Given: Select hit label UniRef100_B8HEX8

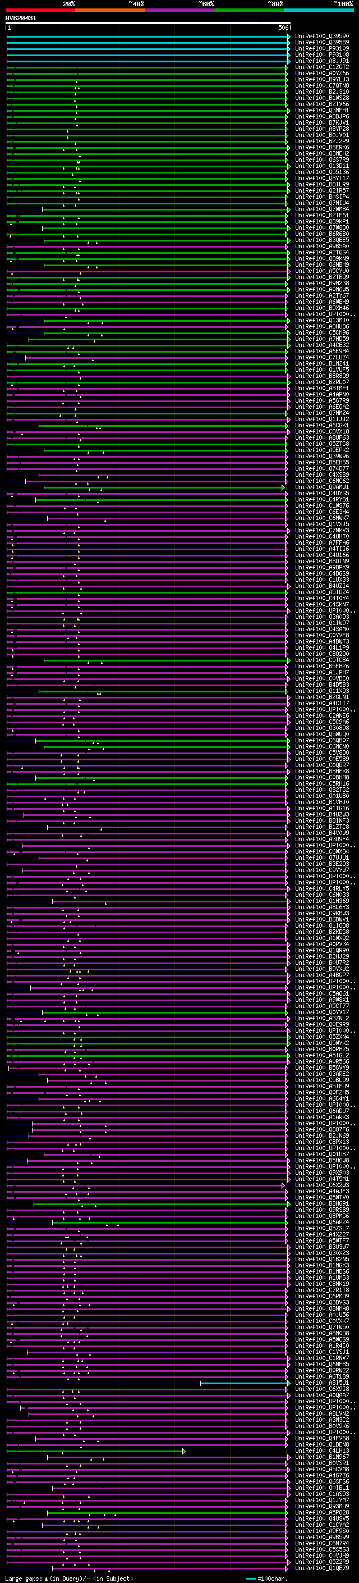Looking at the screenshot, I should coord(322,770).
